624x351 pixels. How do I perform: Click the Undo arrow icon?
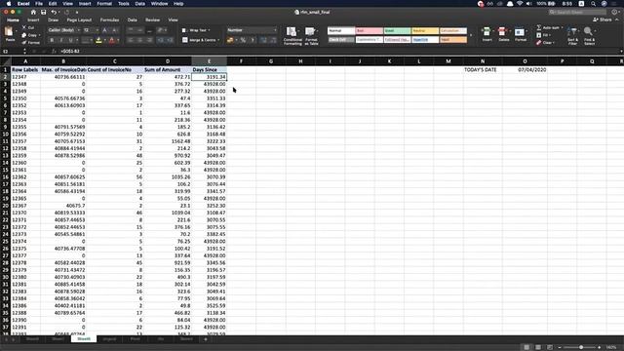tap(54, 13)
